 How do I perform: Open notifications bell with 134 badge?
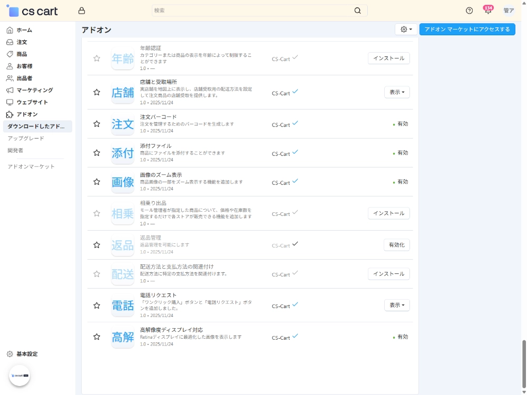(487, 11)
